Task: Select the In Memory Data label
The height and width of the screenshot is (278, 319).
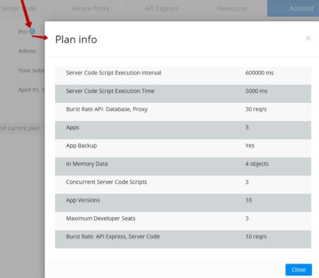Action: (x=87, y=164)
